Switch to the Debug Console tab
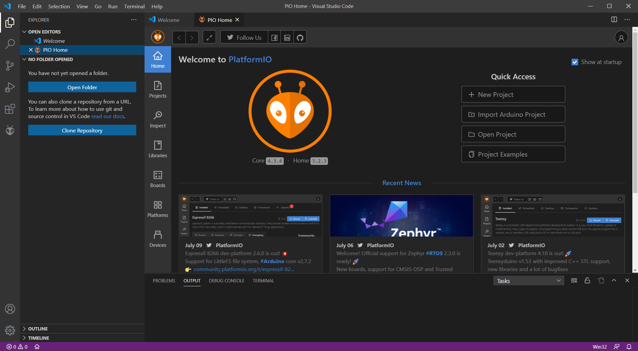 (x=227, y=281)
